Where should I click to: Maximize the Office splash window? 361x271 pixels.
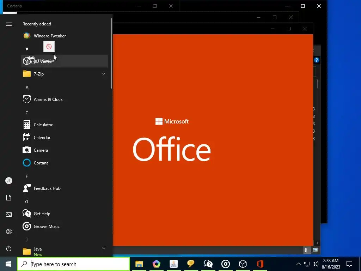pyautogui.click(x=289, y=29)
